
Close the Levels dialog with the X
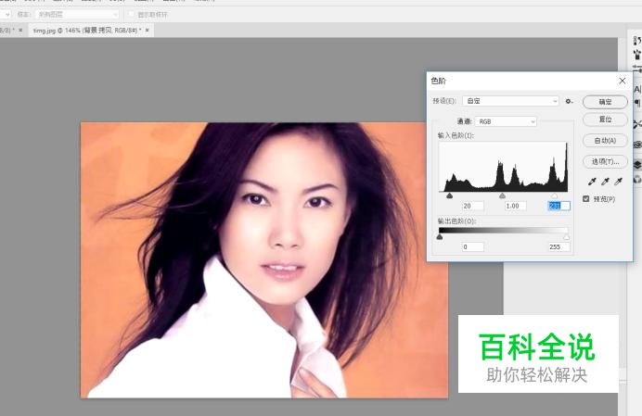[623, 81]
